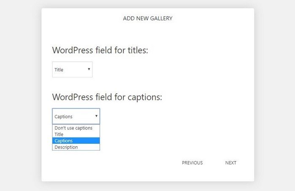
Task: Click the gray background outside the dialog
Action: point(21,94)
